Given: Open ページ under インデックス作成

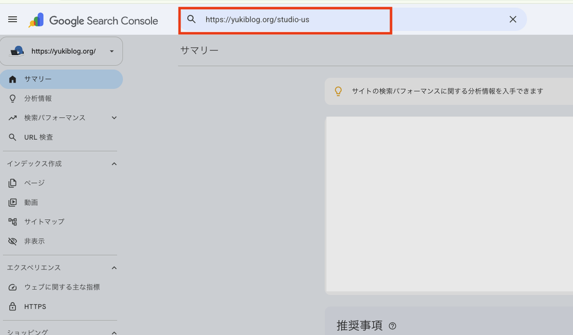Looking at the screenshot, I should [x=62, y=183].
